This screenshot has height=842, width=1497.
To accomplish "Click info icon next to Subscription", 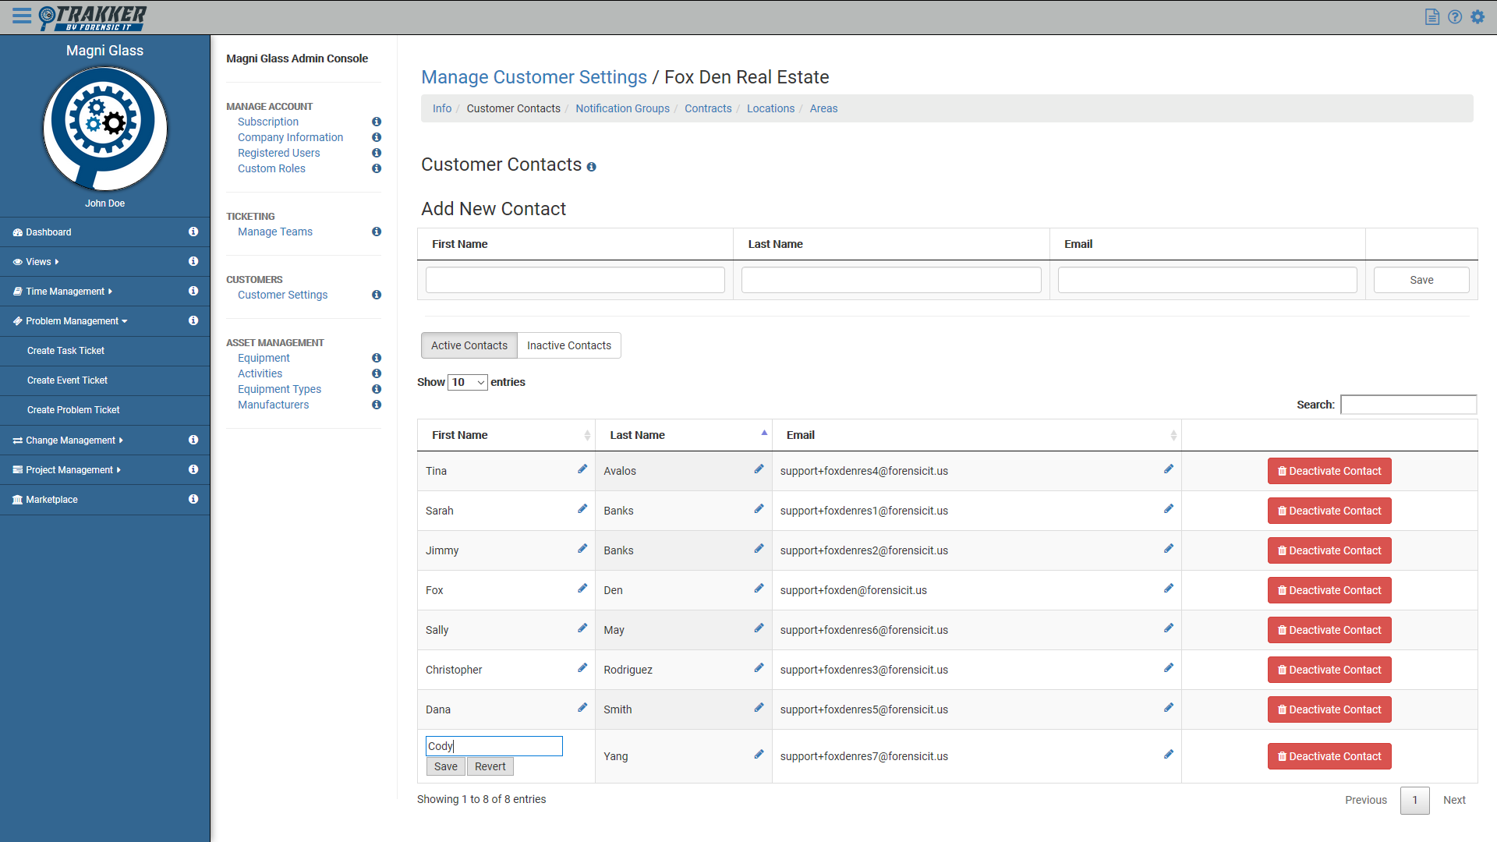I will (377, 122).
